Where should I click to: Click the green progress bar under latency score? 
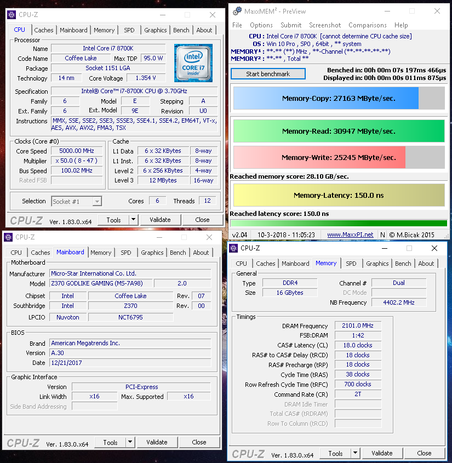[339, 223]
